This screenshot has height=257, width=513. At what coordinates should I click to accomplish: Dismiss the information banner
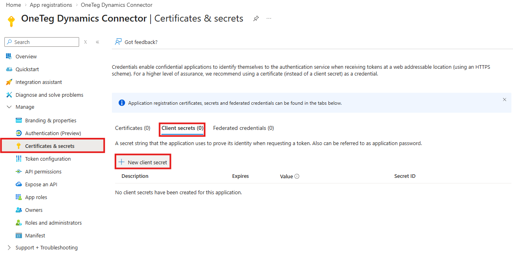pyautogui.click(x=505, y=100)
